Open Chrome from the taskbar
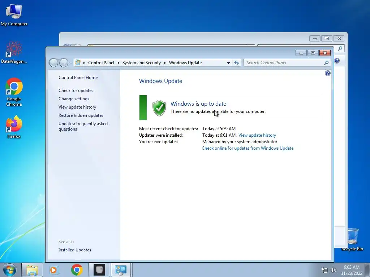 click(77, 270)
